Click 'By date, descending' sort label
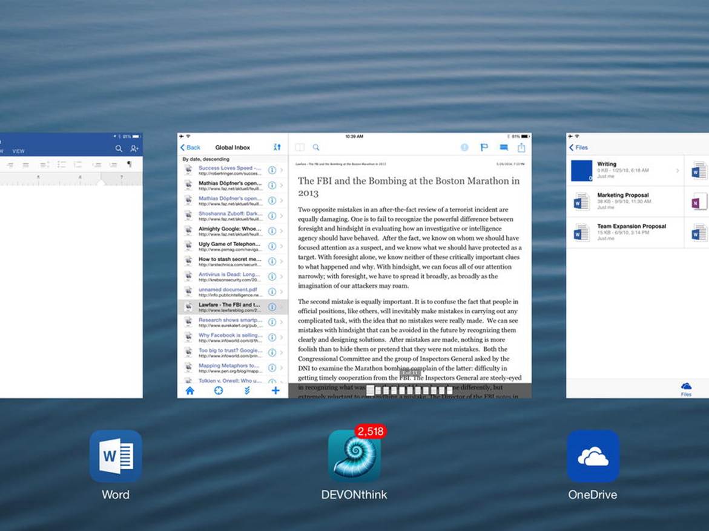 (206, 160)
